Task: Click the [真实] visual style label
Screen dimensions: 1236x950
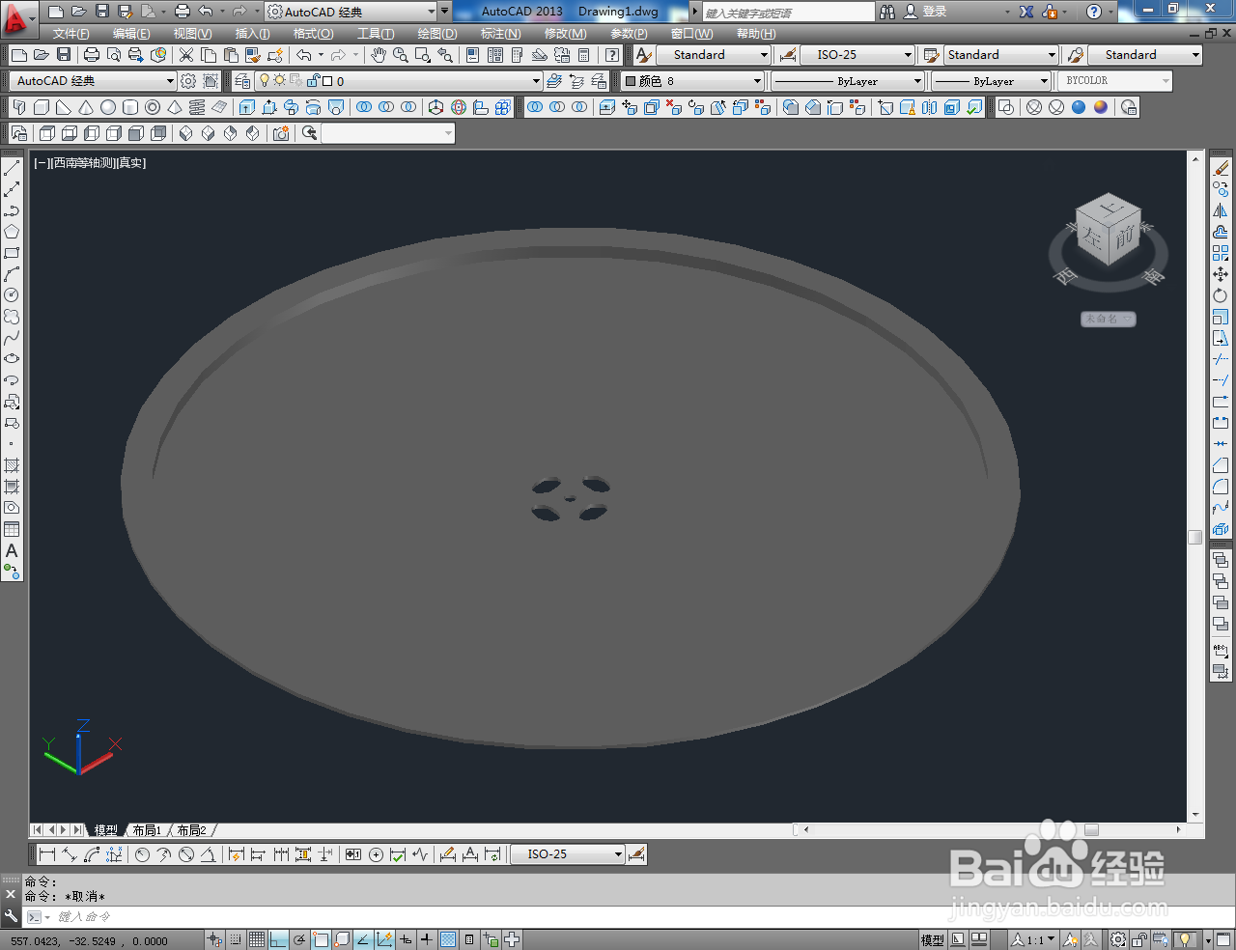Action: 130,163
